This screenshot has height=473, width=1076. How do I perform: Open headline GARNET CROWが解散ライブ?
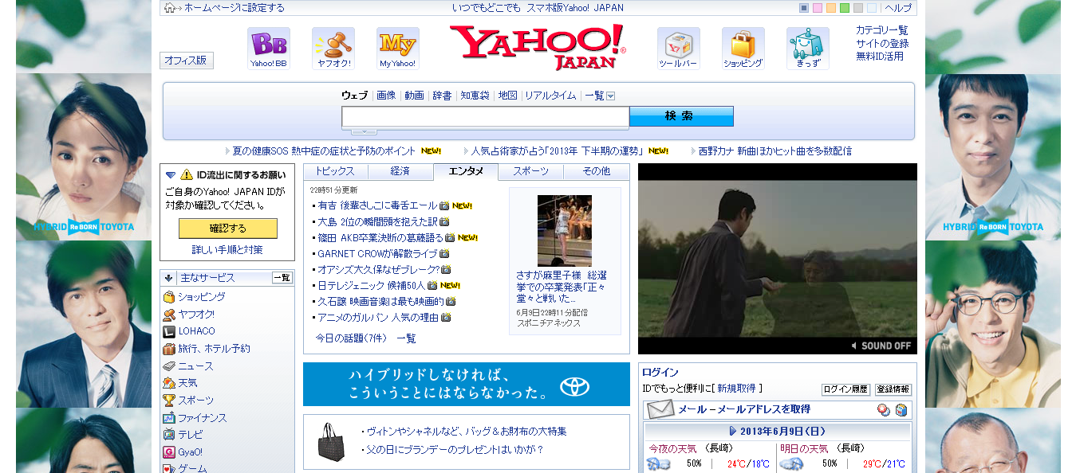tap(377, 253)
